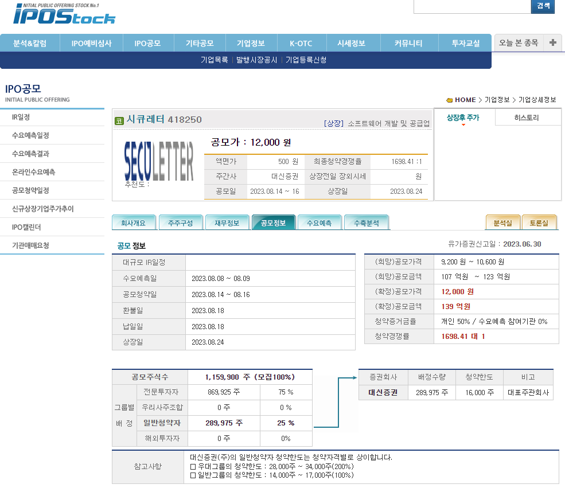Switch to the 상장후 주가 tab

point(463,118)
